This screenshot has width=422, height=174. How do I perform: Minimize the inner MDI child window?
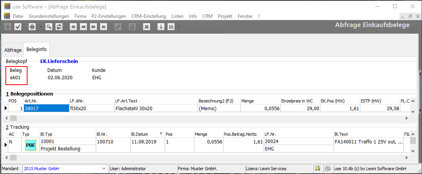(402, 16)
